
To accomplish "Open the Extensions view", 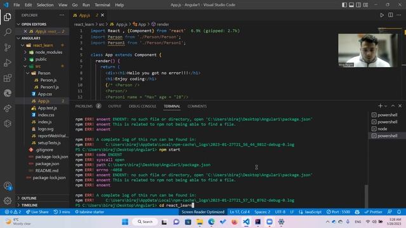I will (x=8, y=78).
